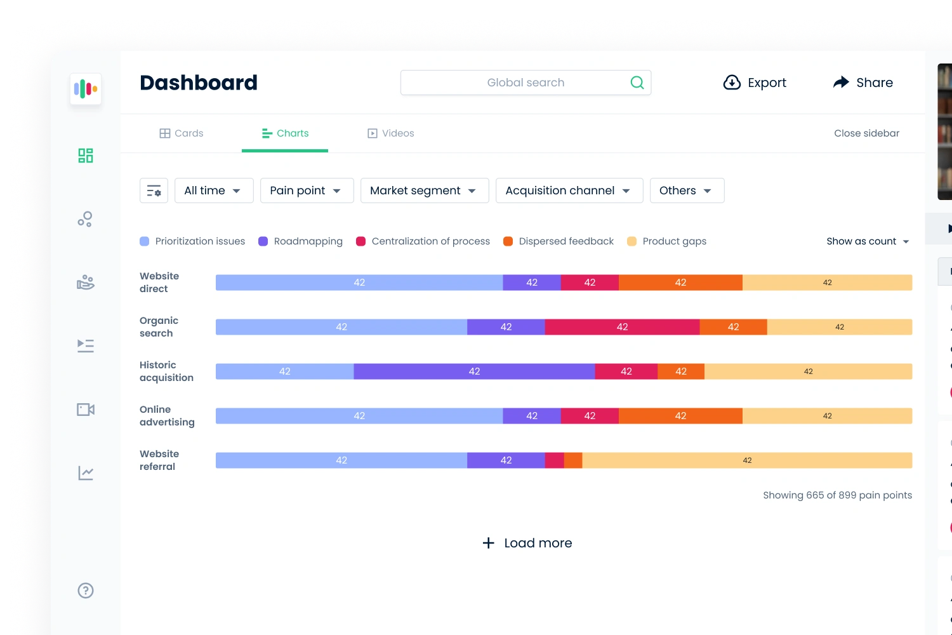Open the Show as count dropdown
This screenshot has height=635, width=952.
(x=868, y=241)
